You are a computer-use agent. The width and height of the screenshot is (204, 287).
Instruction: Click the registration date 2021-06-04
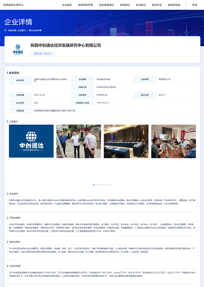click(x=40, y=95)
